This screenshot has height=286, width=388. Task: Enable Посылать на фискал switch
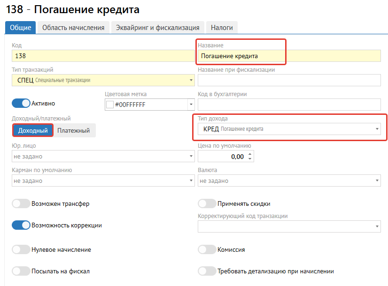pos(21,271)
